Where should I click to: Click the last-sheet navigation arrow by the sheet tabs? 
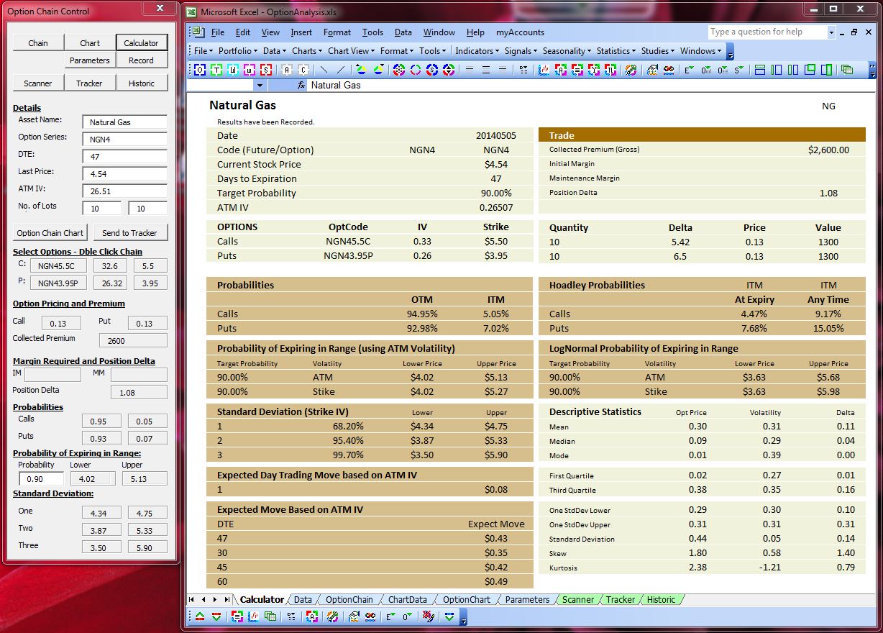227,599
